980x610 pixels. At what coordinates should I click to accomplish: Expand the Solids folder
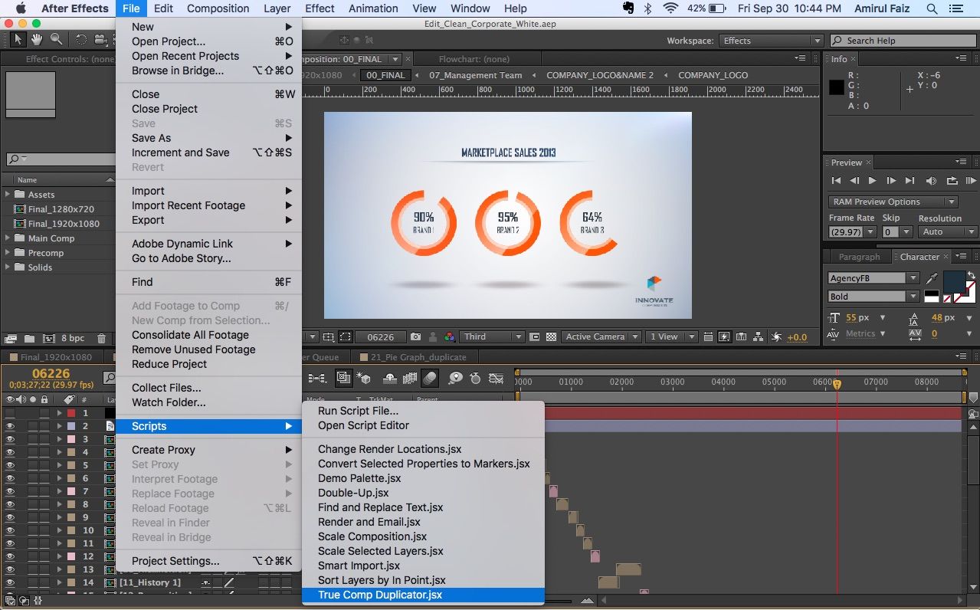click(8, 267)
